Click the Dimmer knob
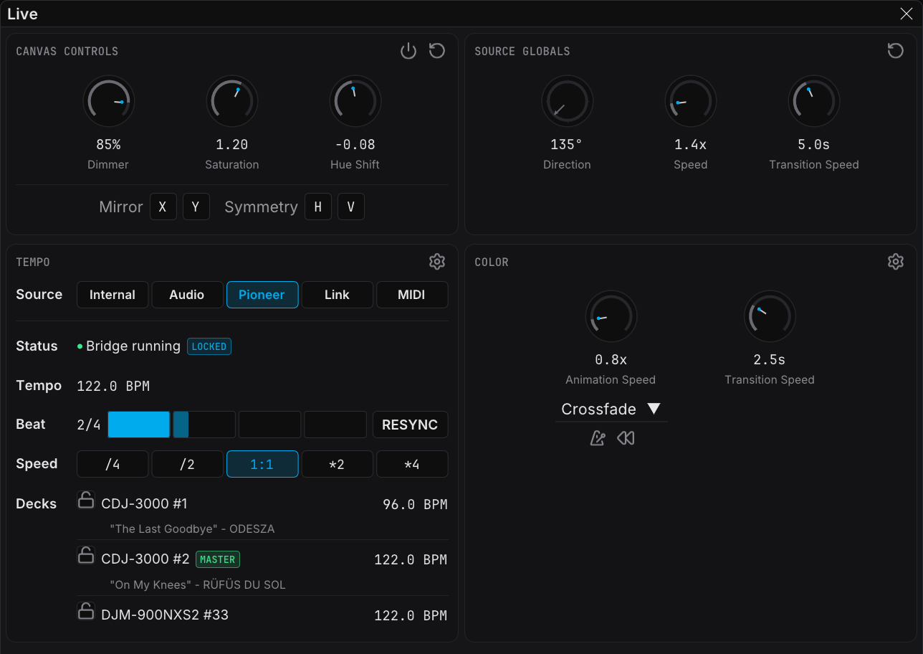 pos(109,102)
